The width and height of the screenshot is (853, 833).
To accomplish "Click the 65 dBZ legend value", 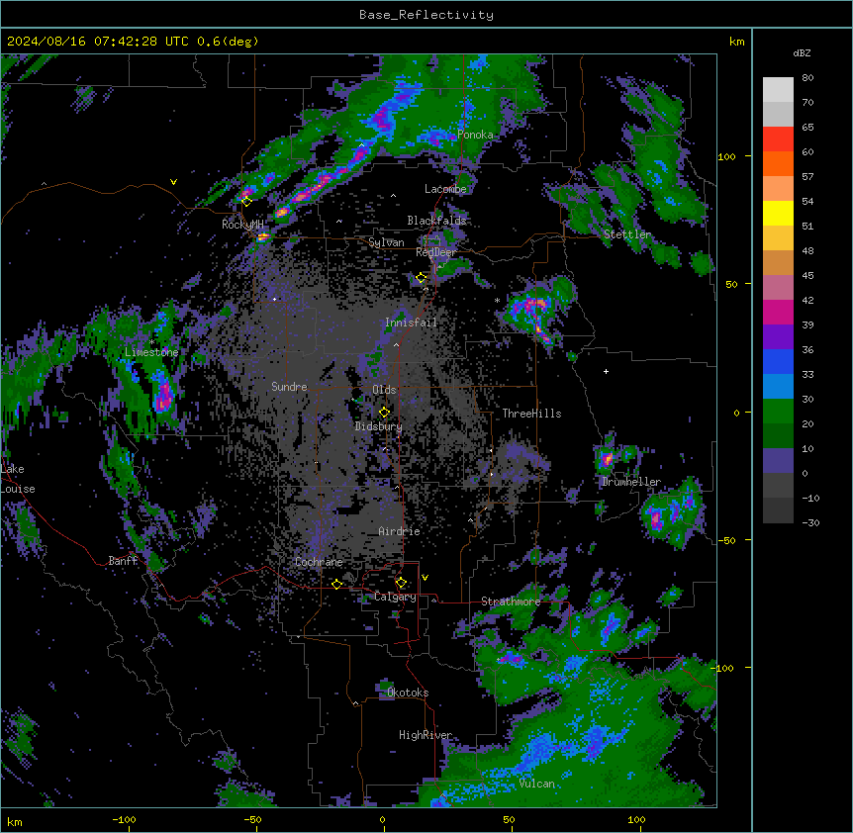I will (x=807, y=128).
